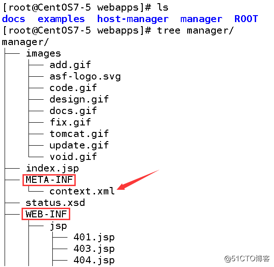Click the '401.jsp' file name
274x267 pixels.
[94, 238]
